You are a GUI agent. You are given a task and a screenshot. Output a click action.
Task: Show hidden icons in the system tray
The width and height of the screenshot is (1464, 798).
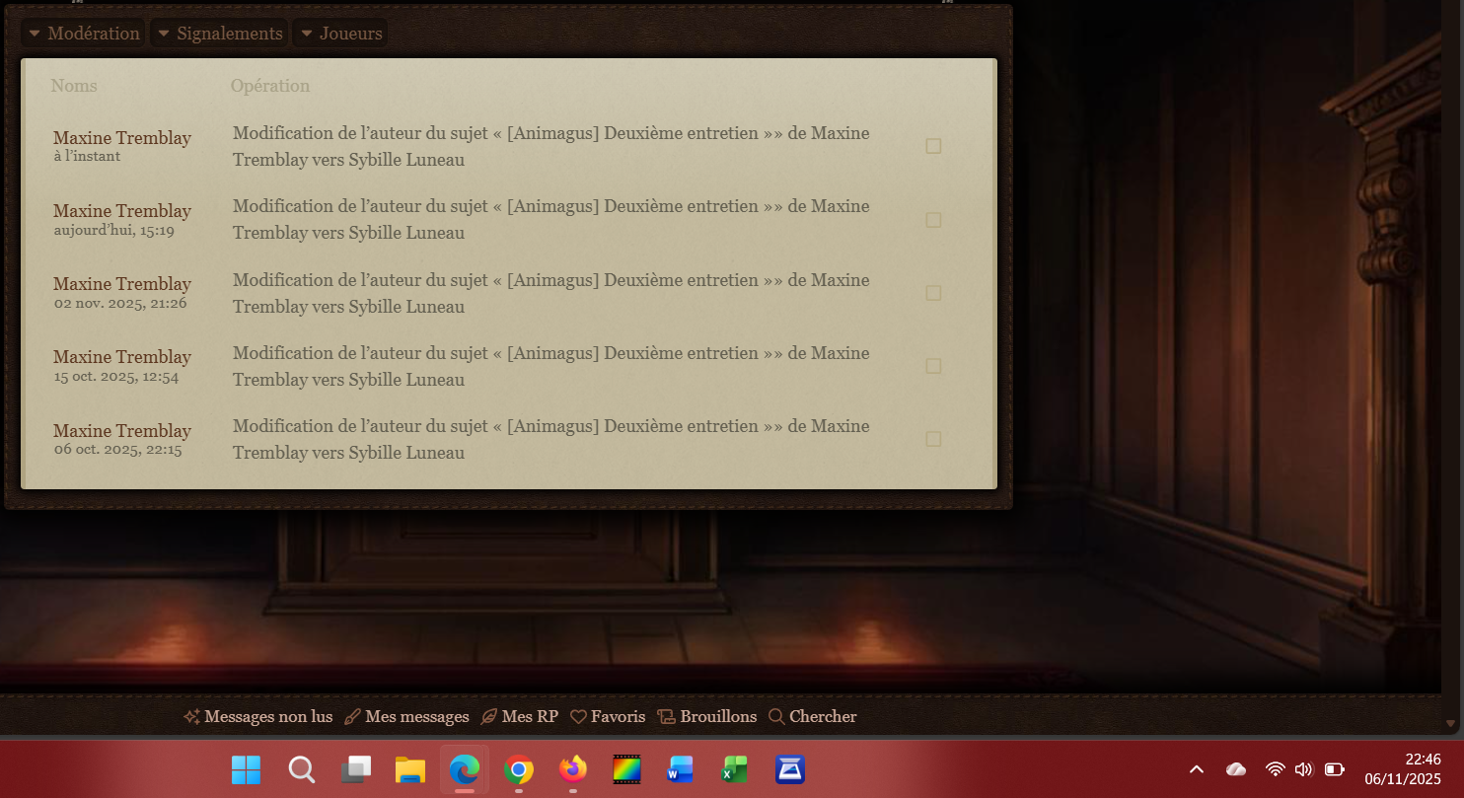[x=1197, y=769]
